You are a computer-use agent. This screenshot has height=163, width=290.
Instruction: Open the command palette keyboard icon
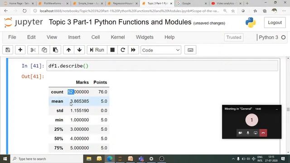click(x=190, y=50)
